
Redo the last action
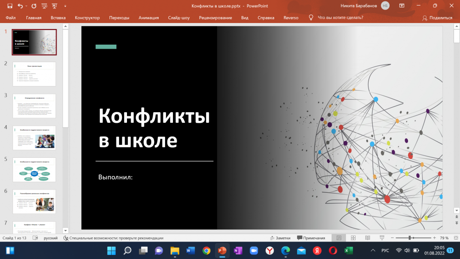(34, 6)
